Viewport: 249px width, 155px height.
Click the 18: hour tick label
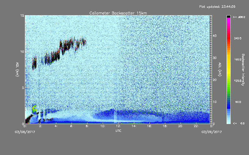165,126
